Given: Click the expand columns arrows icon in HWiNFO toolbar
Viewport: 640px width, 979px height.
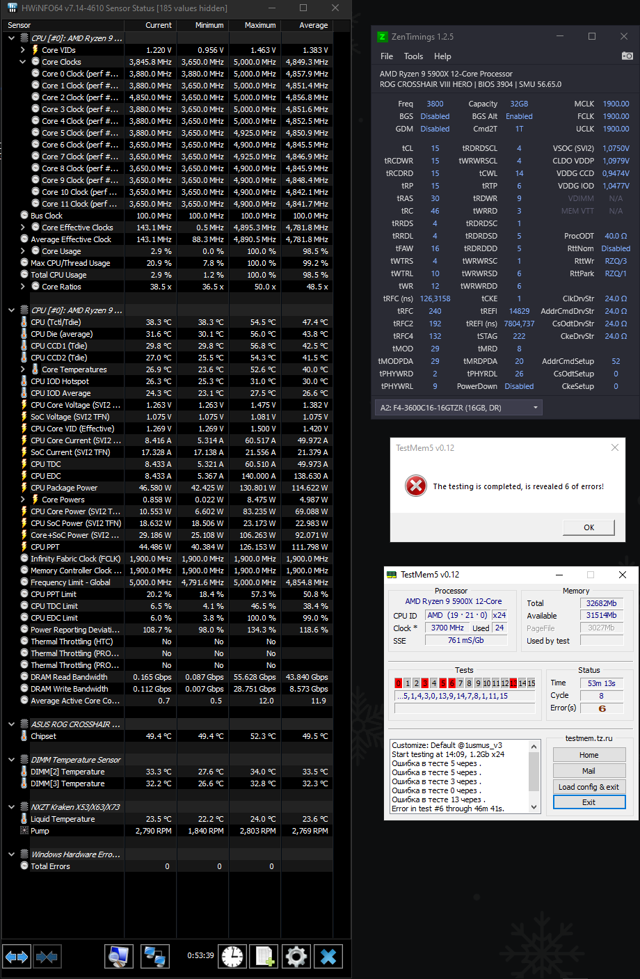Looking at the screenshot, I should [x=17, y=957].
